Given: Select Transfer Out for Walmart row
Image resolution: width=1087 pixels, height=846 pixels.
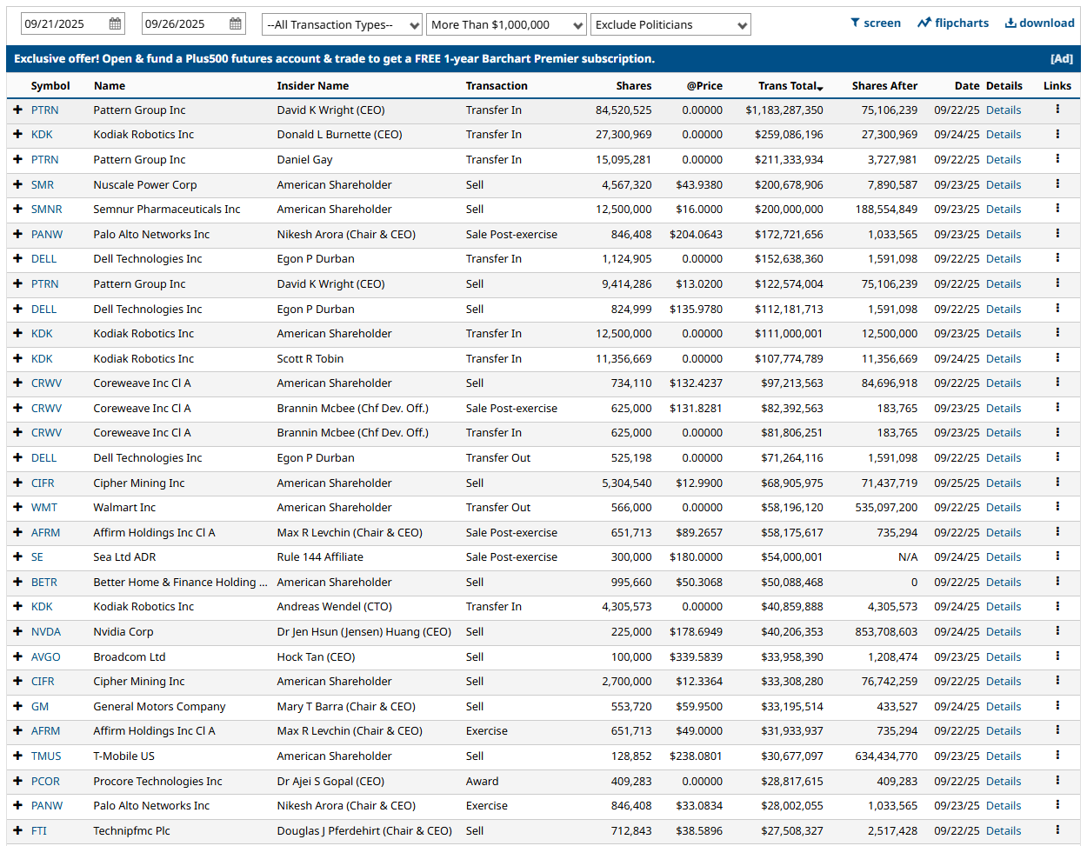Looking at the screenshot, I should point(497,507).
